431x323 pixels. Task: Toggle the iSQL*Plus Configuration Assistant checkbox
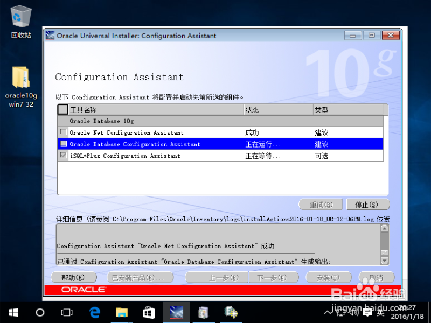coord(63,155)
